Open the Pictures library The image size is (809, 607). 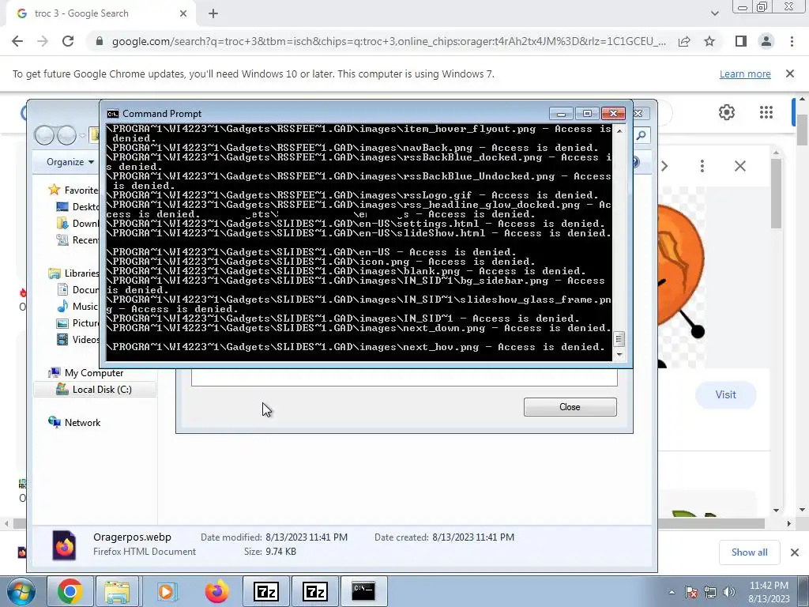coord(77,323)
